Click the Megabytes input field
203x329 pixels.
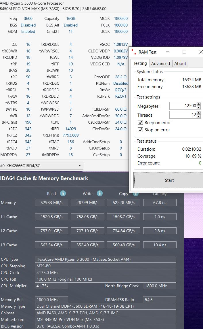183,106
